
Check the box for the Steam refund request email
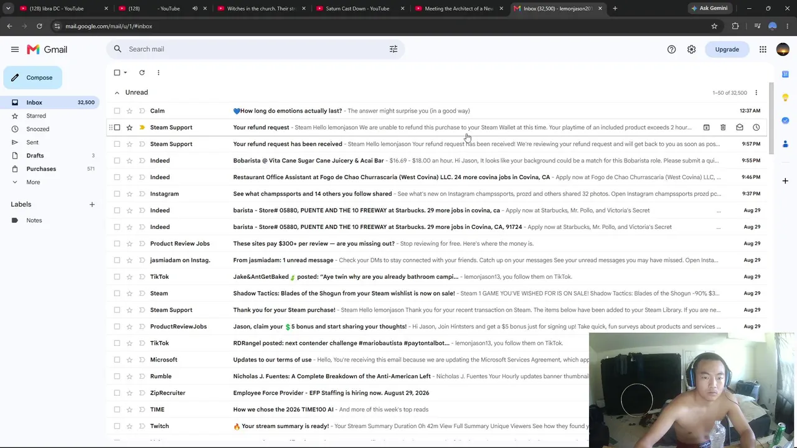(x=117, y=128)
